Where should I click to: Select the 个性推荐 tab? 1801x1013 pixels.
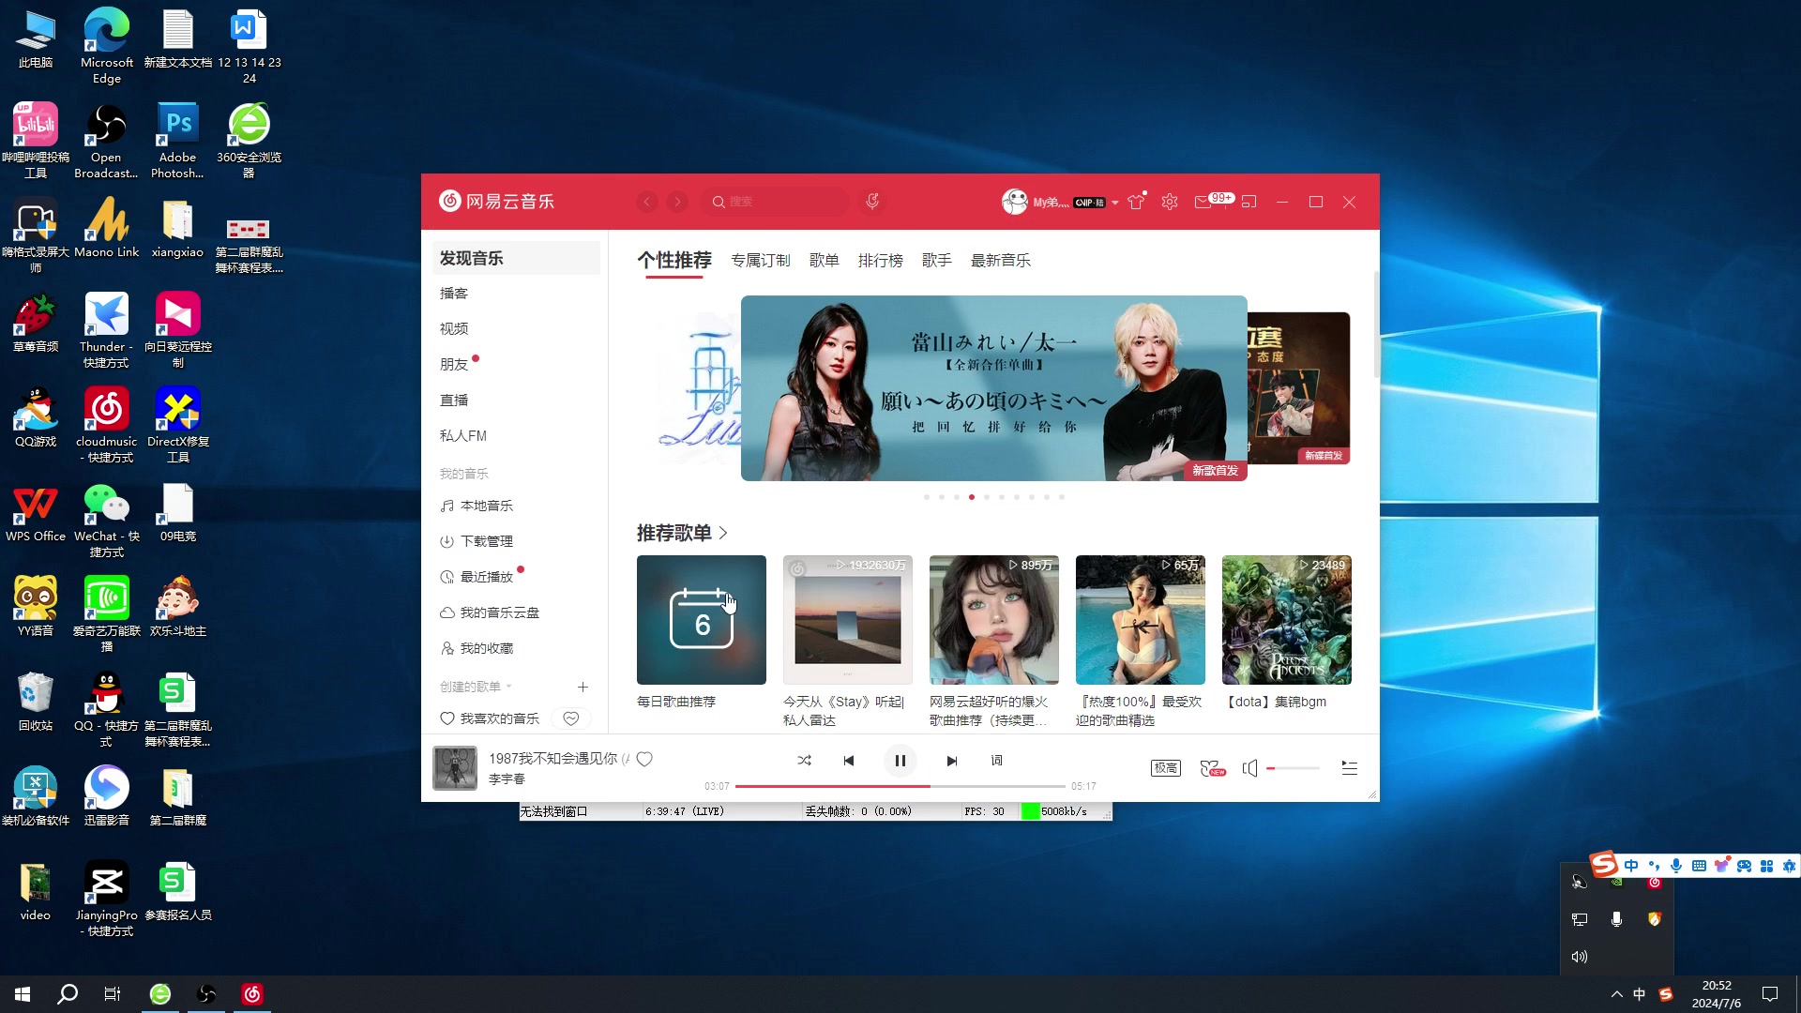tap(674, 260)
